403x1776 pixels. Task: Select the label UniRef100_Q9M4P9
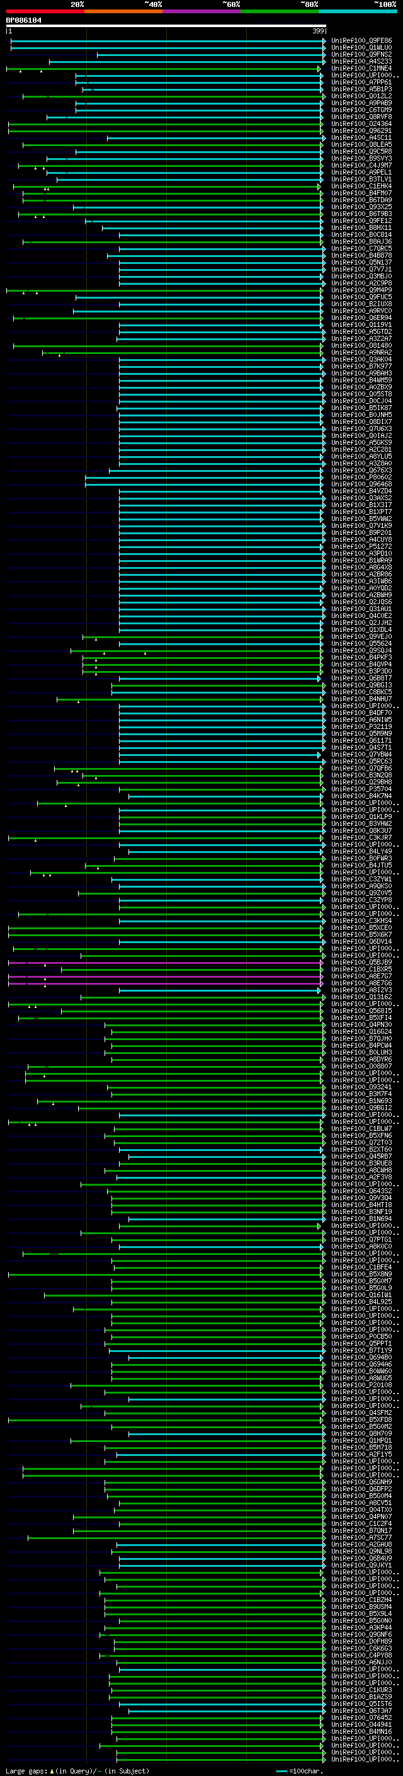tap(361, 290)
